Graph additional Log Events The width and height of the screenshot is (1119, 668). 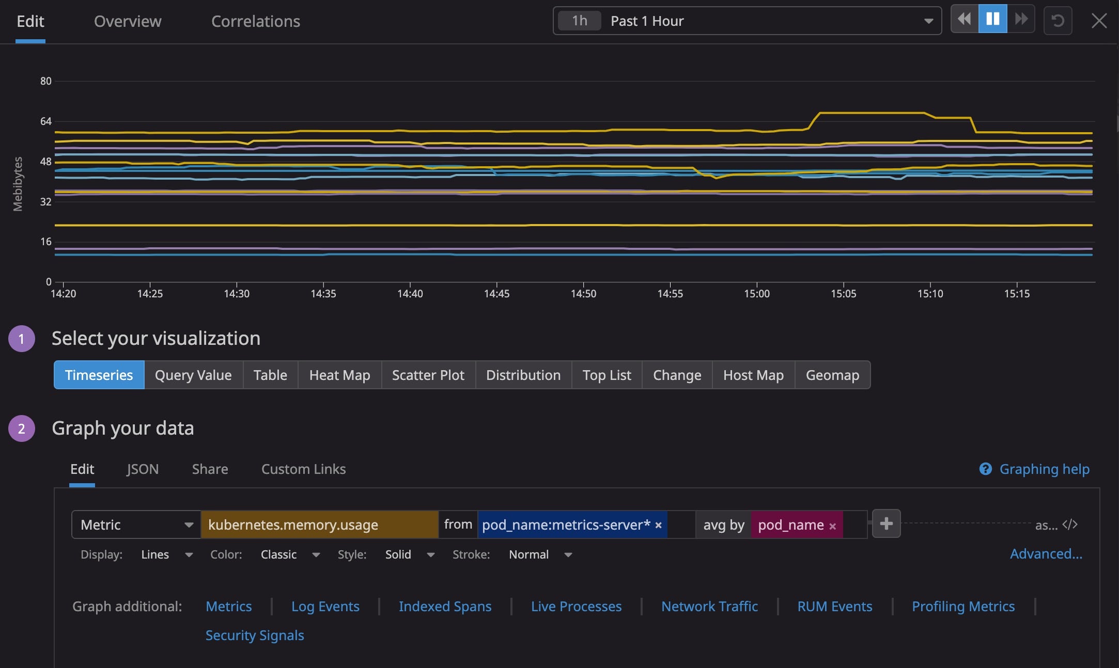pyautogui.click(x=325, y=606)
